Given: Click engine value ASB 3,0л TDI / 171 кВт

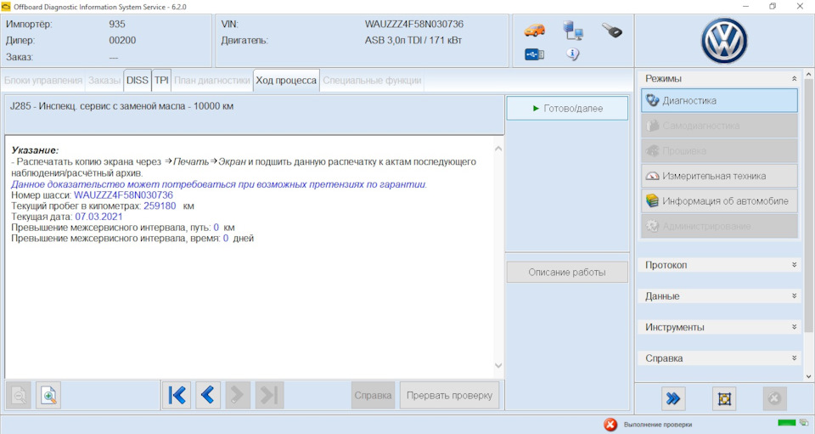Looking at the screenshot, I should [413, 41].
